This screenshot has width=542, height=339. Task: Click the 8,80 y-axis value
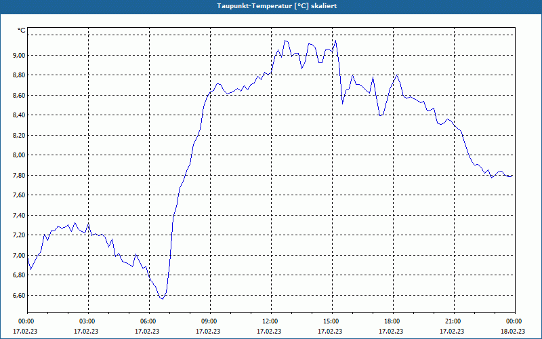[x=20, y=75]
